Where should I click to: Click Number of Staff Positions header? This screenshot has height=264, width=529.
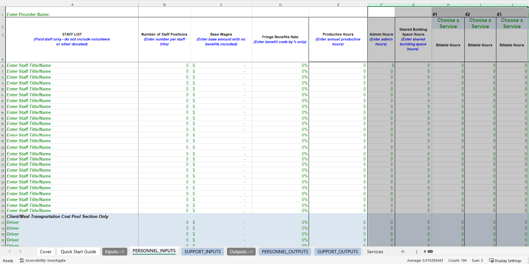click(x=164, y=39)
